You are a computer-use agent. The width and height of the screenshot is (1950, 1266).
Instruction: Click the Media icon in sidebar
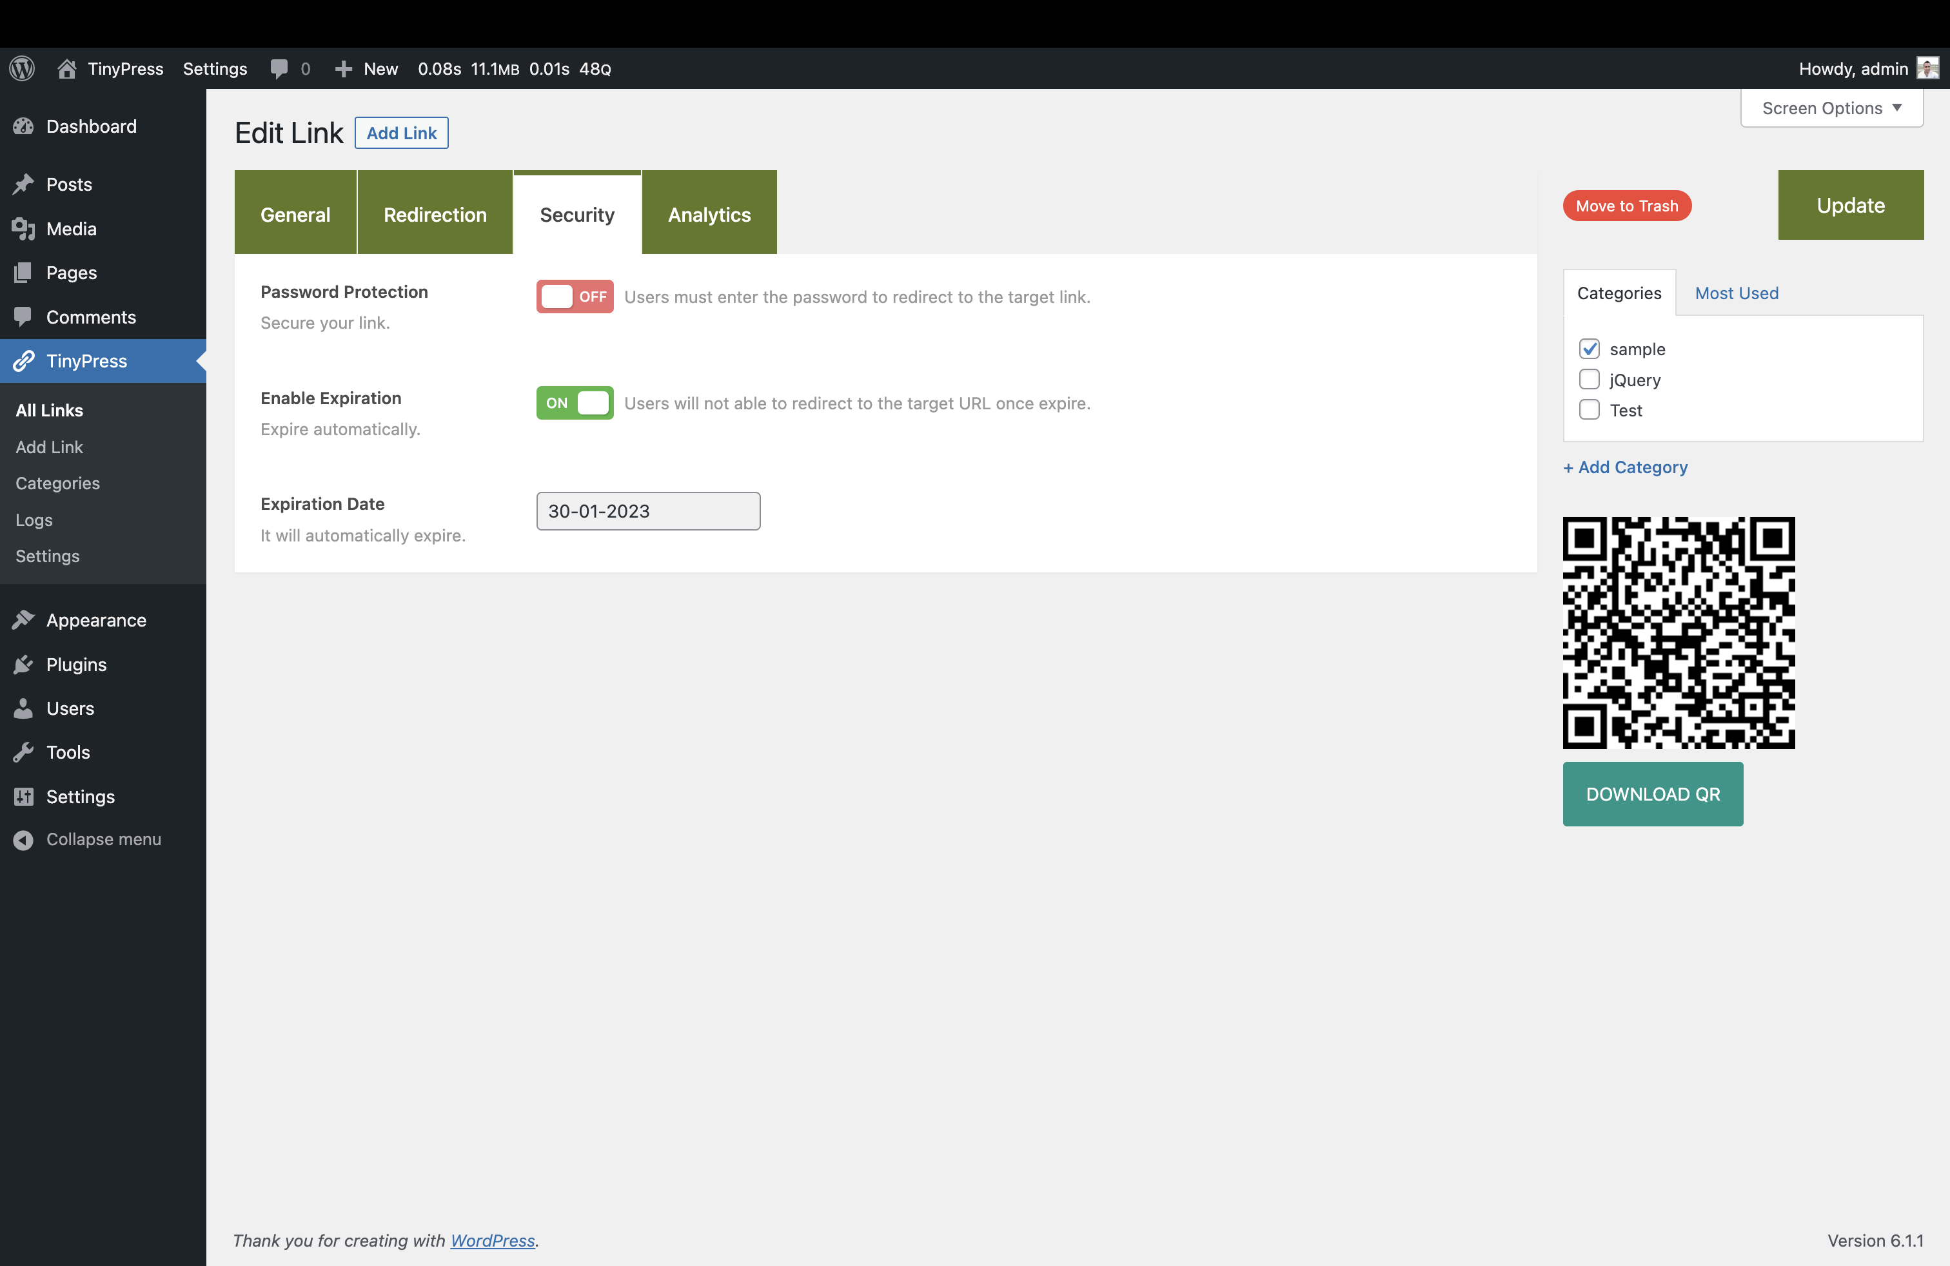click(23, 228)
